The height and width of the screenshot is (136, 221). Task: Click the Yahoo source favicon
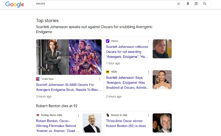pyautogui.click(x=108, y=41)
